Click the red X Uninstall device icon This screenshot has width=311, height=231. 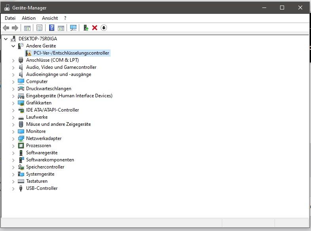[x=95, y=28]
